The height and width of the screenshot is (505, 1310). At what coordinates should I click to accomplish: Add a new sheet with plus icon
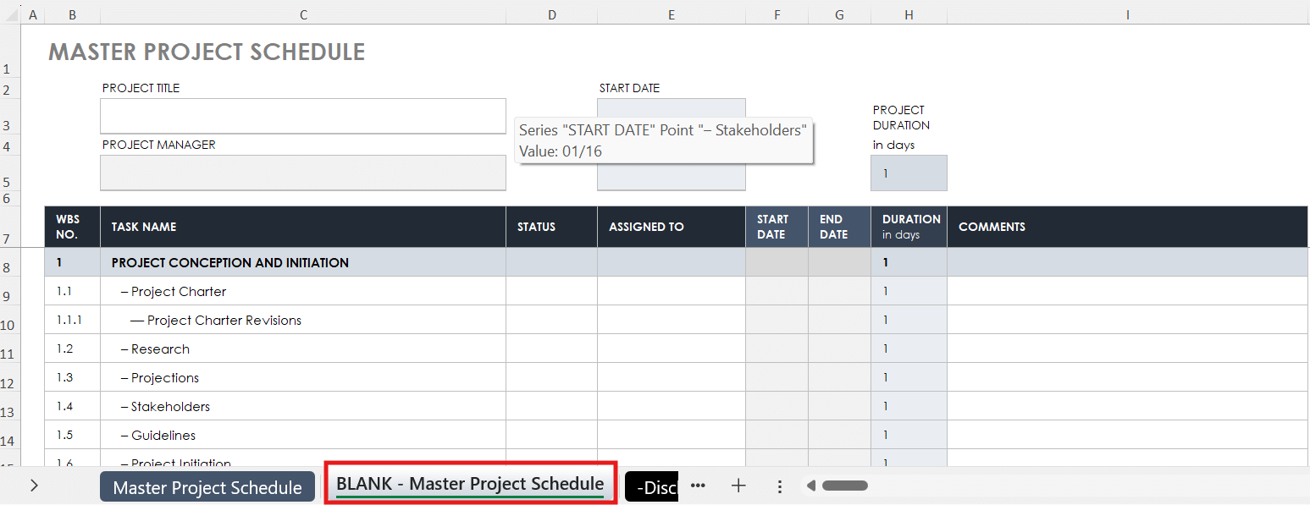738,486
